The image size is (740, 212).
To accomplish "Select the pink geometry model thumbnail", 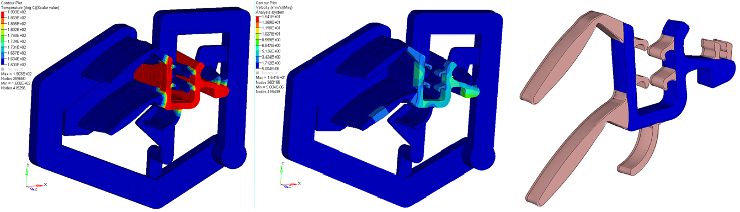I will point(629,108).
